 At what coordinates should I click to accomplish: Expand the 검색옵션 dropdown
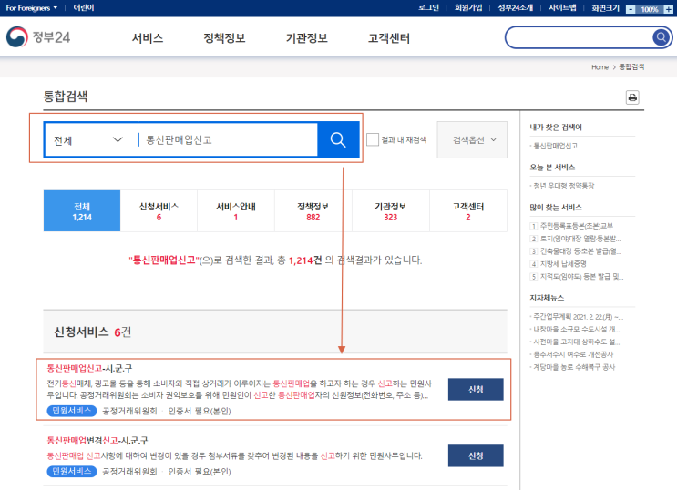pyautogui.click(x=472, y=139)
